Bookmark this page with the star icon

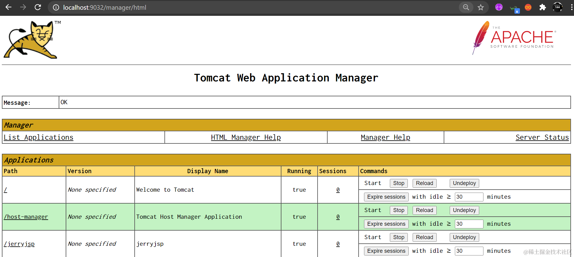480,7
